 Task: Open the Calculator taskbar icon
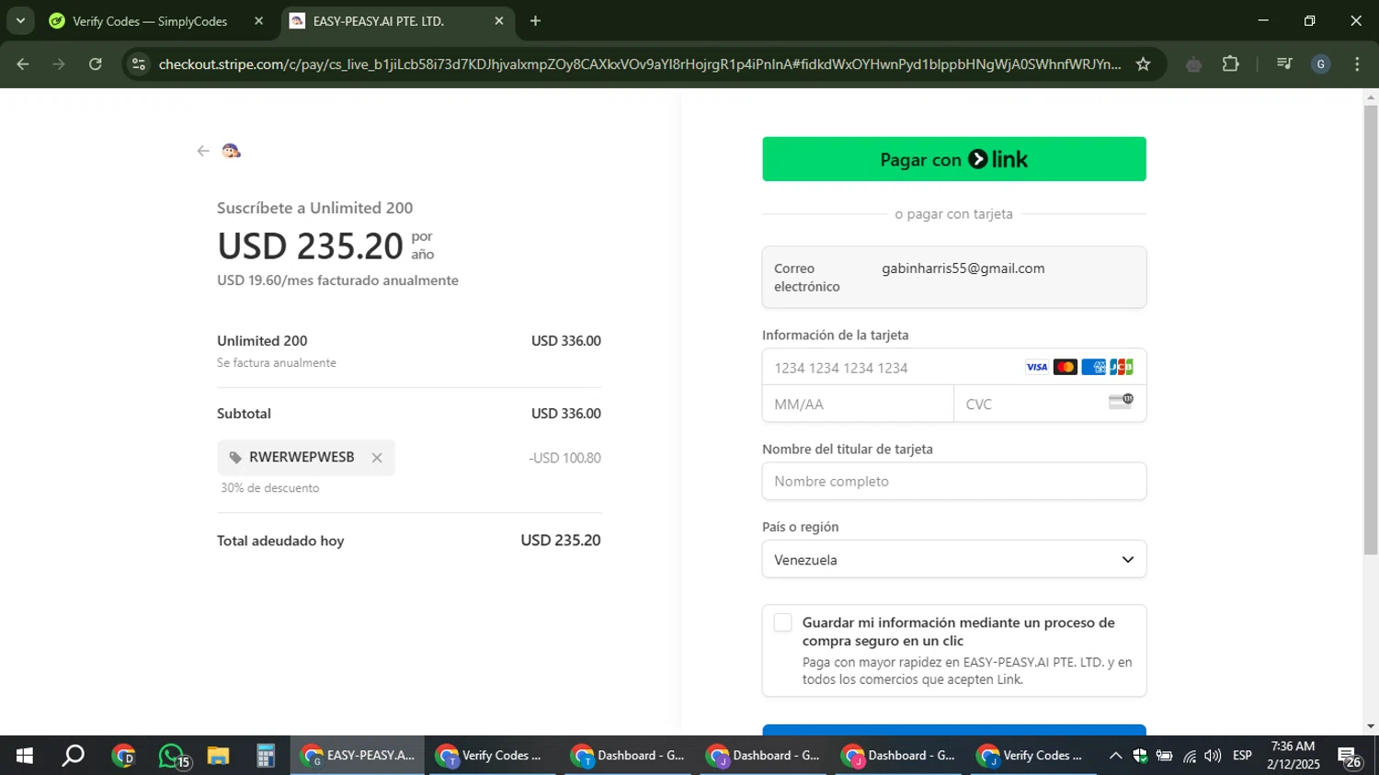[x=266, y=756]
